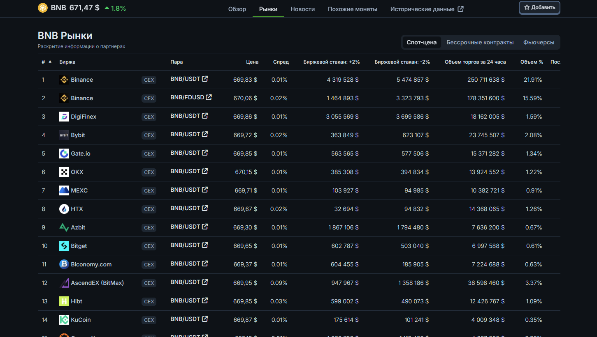Open external link icon for Binance BNB/FDUSD

[209, 97]
